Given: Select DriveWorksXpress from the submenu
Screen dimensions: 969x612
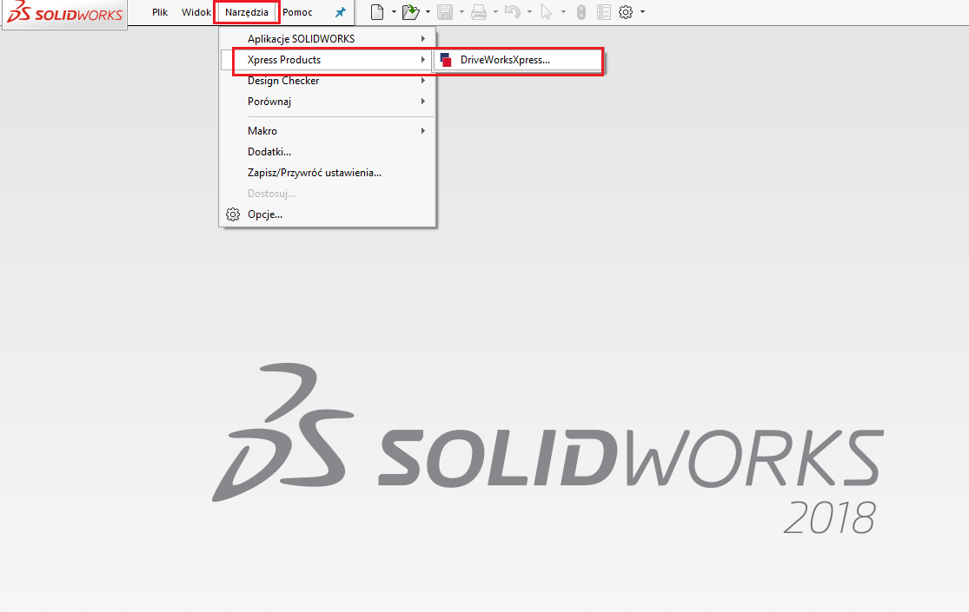Looking at the screenshot, I should pos(507,60).
